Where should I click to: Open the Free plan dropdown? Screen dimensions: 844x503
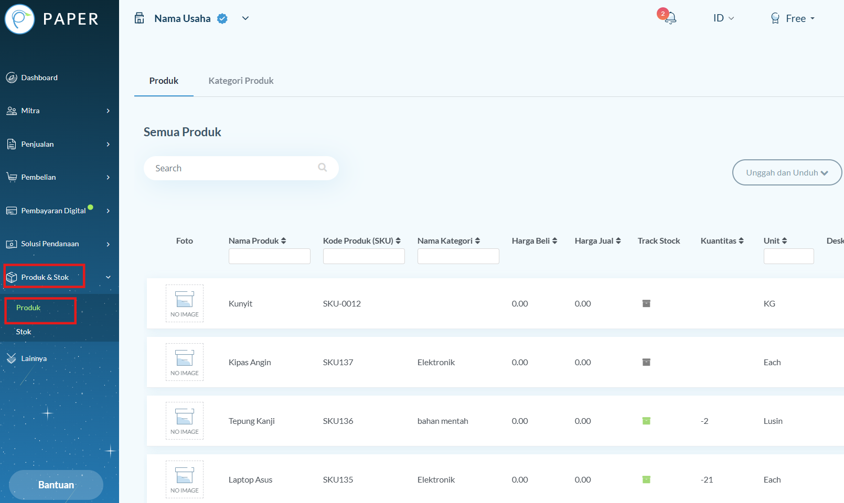(x=800, y=18)
